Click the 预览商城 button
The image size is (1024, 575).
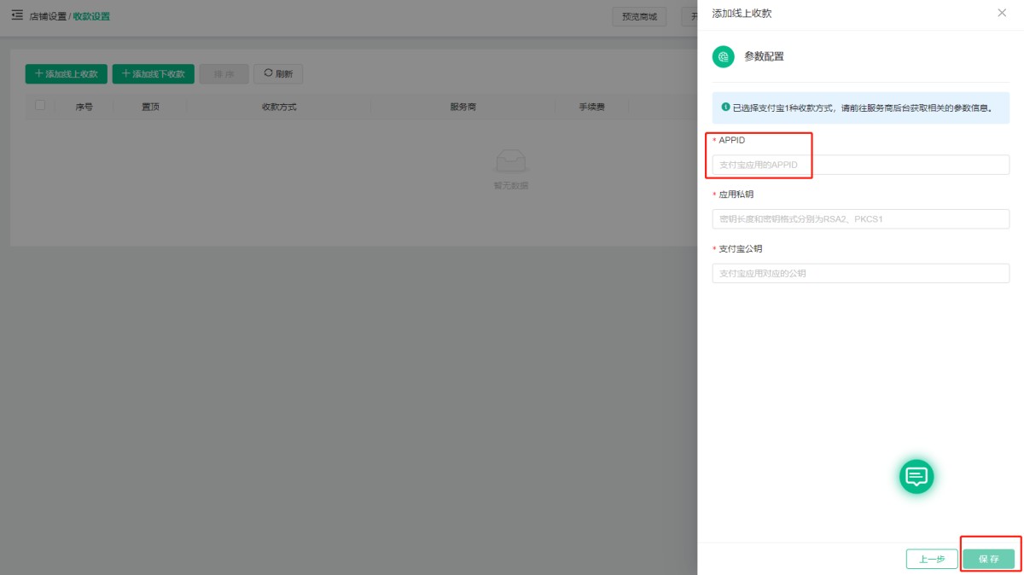(x=639, y=16)
